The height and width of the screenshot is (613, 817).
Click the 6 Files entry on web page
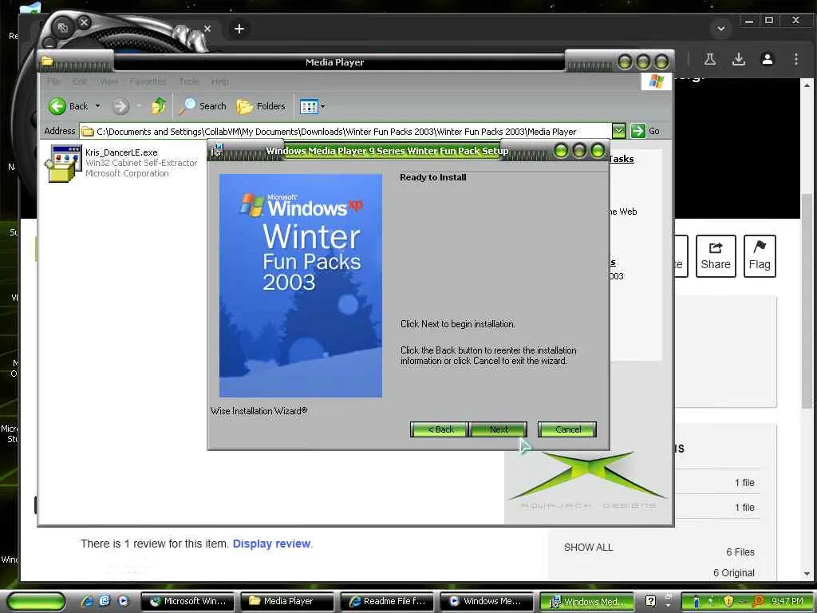[x=740, y=552]
